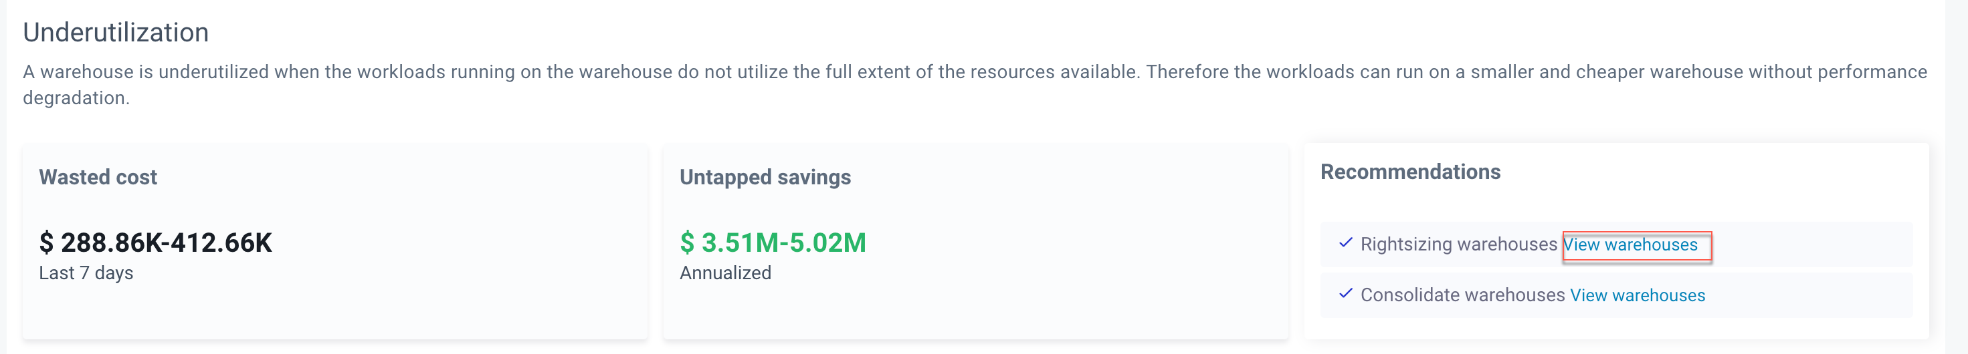Screen dimensions: 1968x354
Task: Click the Recommendations panel heading
Action: 1409,172
